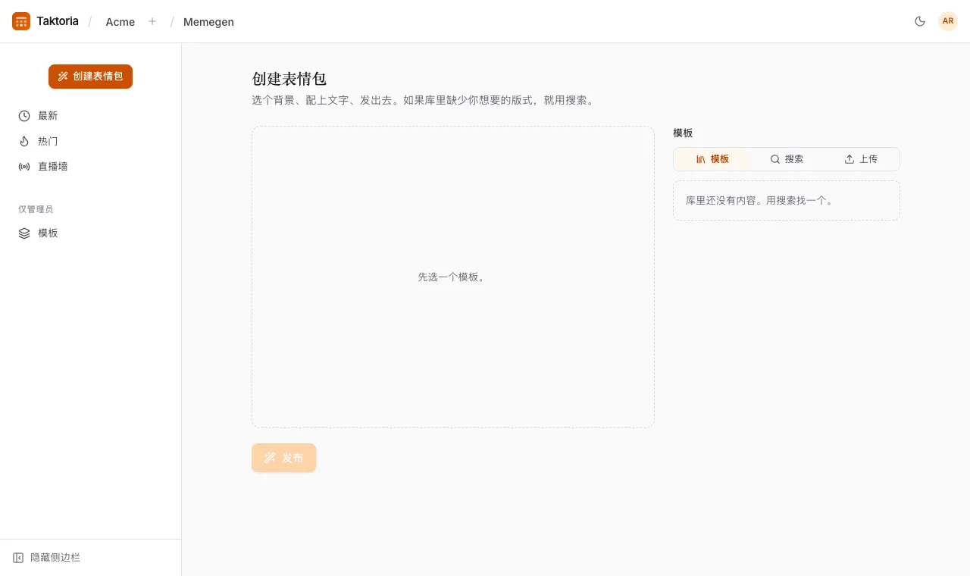This screenshot has width=970, height=576.
Task: Click the 库里还没有内容。用搜索找一个。 message
Action: point(761,201)
